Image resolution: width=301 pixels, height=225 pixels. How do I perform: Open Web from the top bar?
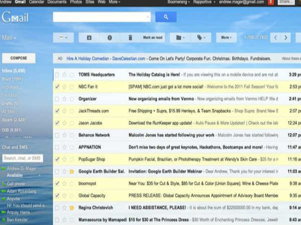click(101, 2)
